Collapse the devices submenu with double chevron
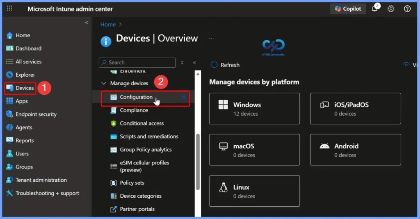This screenshot has height=219, width=420. [194, 63]
